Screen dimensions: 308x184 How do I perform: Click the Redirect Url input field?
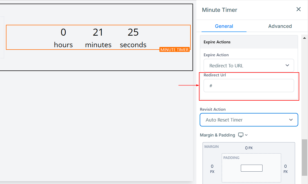249,86
